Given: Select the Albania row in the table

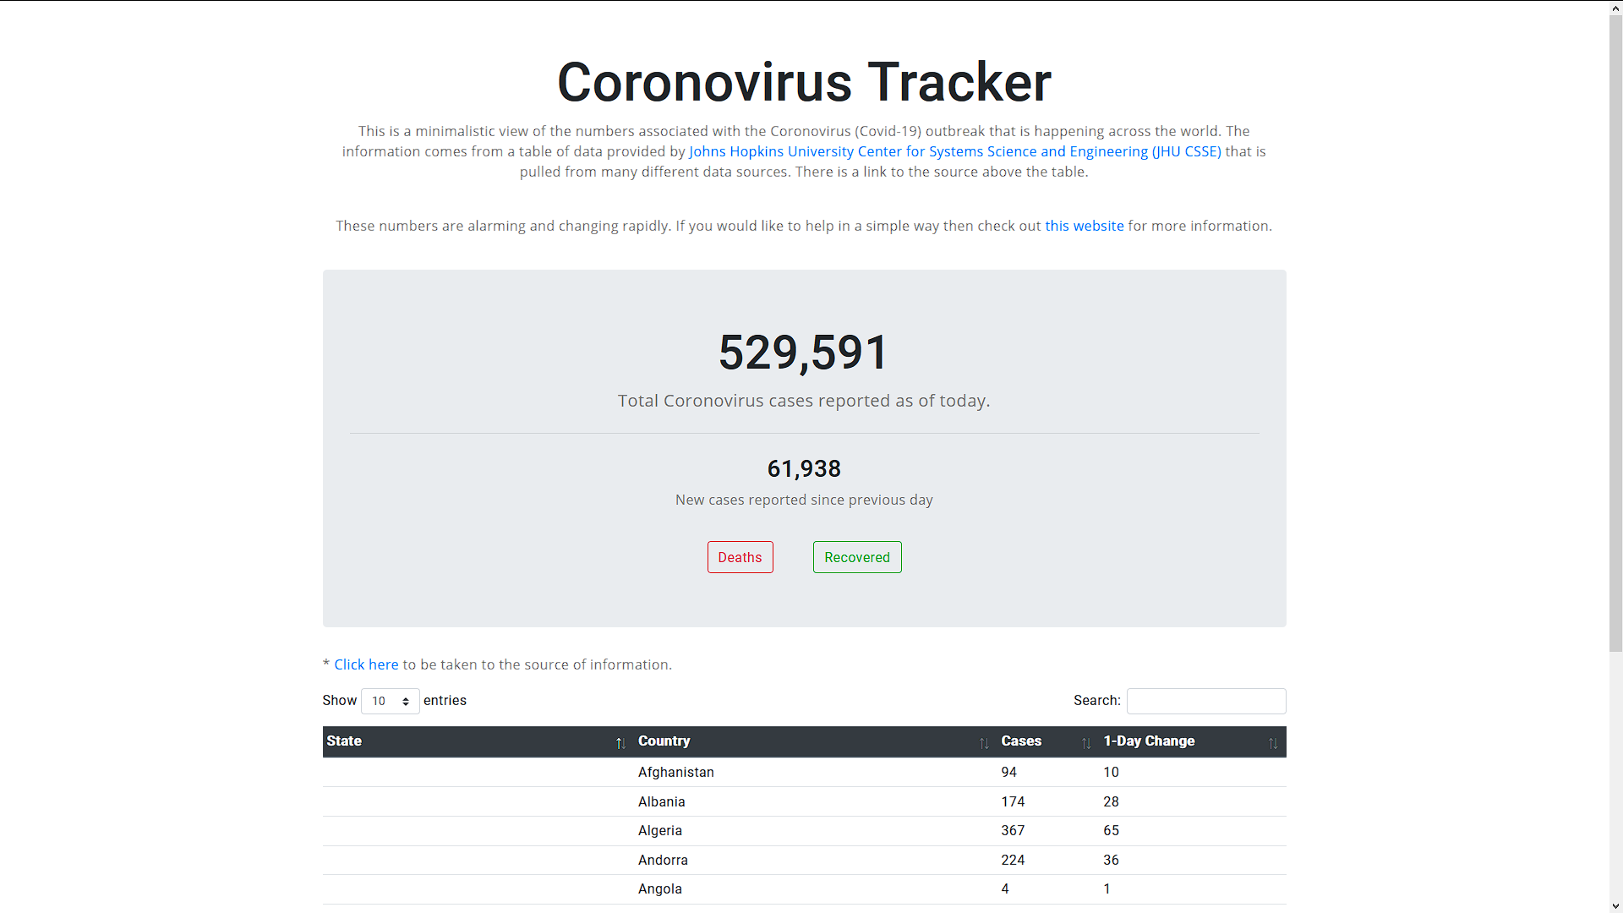Looking at the screenshot, I should [x=803, y=801].
